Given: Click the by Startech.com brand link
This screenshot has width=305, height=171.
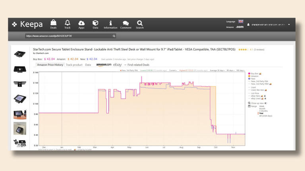Looking at the screenshot, I should pyautogui.click(x=41, y=53).
